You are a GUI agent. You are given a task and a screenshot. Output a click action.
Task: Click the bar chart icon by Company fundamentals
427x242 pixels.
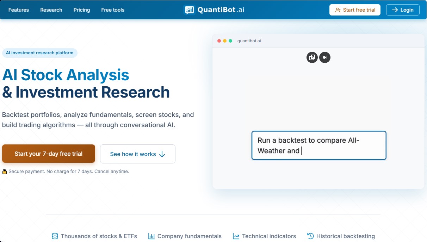click(151, 236)
